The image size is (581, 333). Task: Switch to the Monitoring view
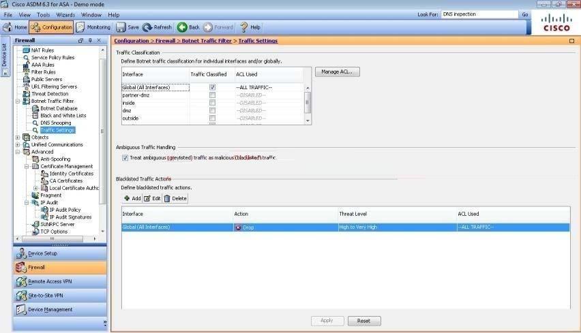[93, 27]
